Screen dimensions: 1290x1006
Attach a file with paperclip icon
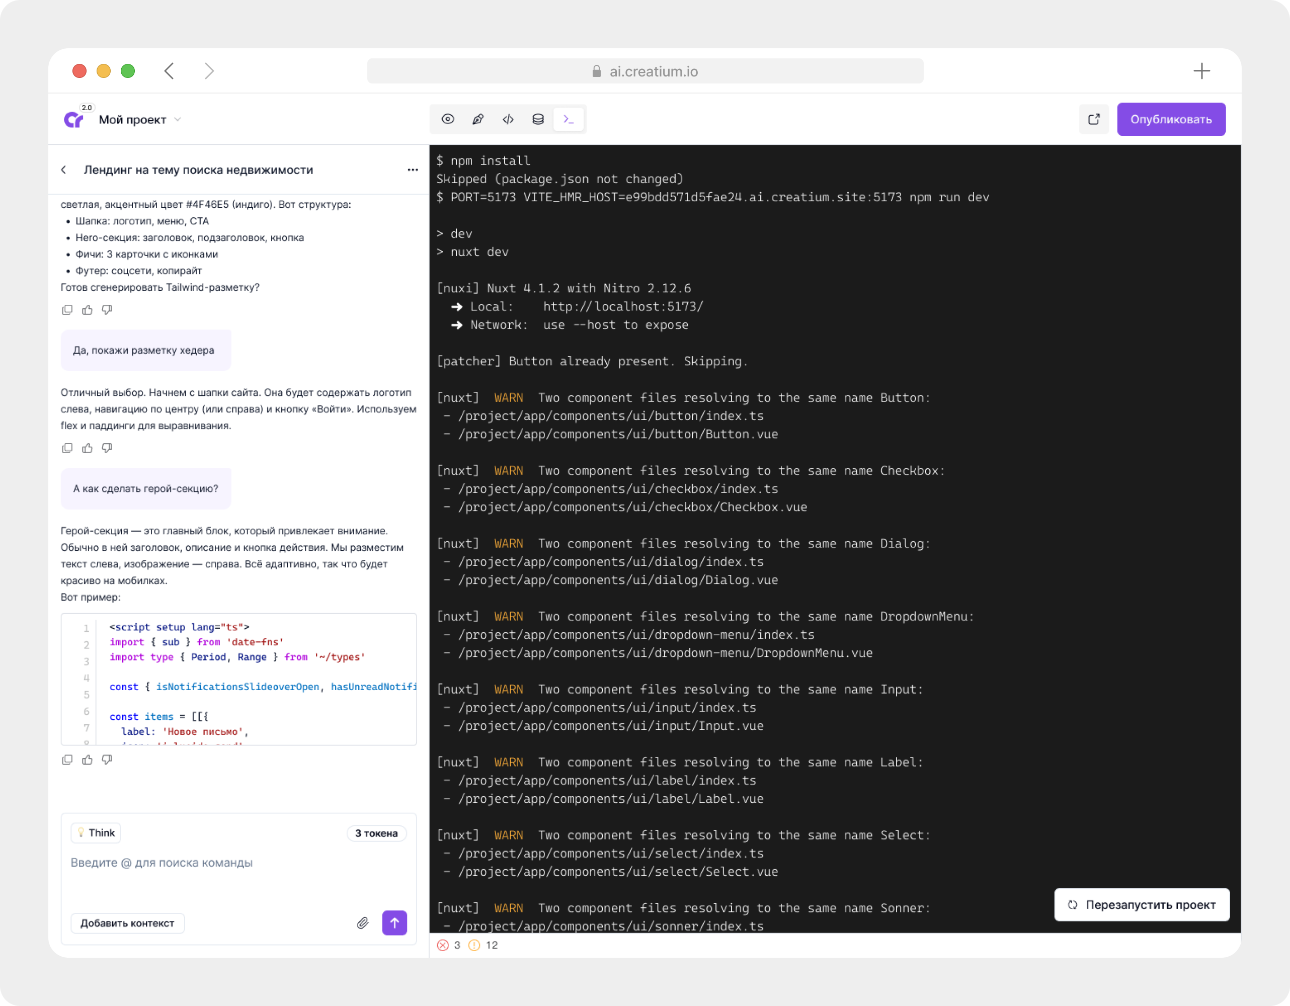pyautogui.click(x=363, y=924)
